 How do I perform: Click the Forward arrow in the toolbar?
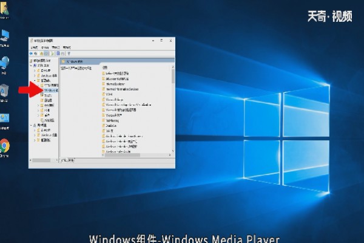click(36, 53)
